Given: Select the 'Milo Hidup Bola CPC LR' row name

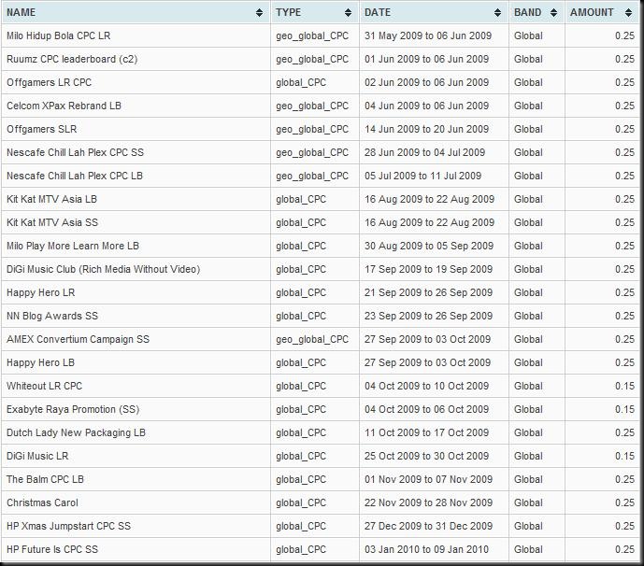Looking at the screenshot, I should tap(58, 35).
